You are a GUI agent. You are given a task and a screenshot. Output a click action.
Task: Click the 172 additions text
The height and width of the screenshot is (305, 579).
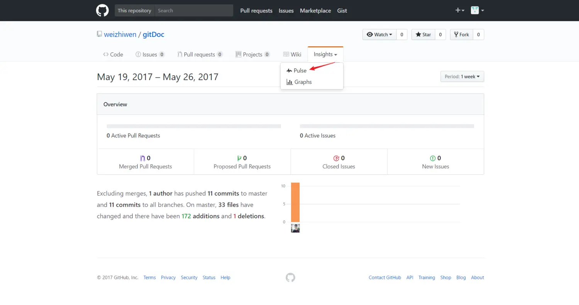tap(200, 216)
